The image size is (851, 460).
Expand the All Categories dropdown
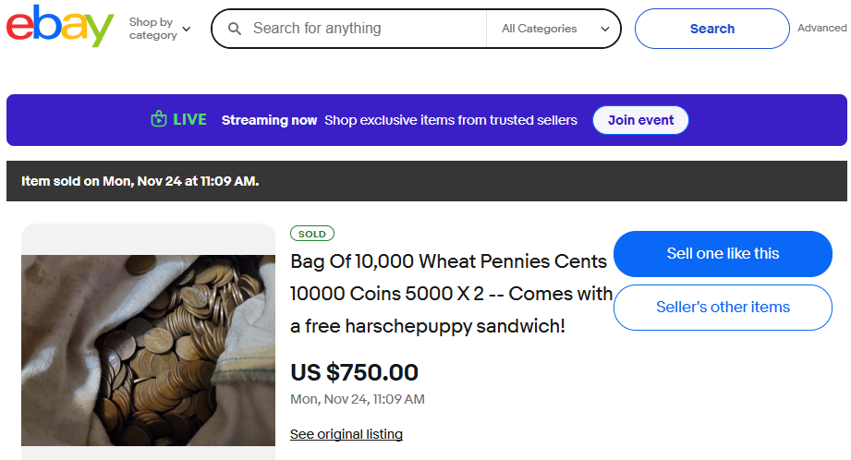pos(554,29)
